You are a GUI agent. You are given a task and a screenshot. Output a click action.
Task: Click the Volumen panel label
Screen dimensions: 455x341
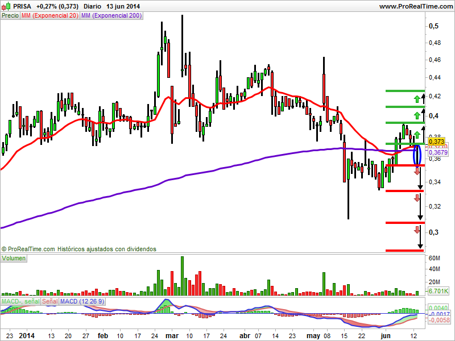(x=14, y=258)
